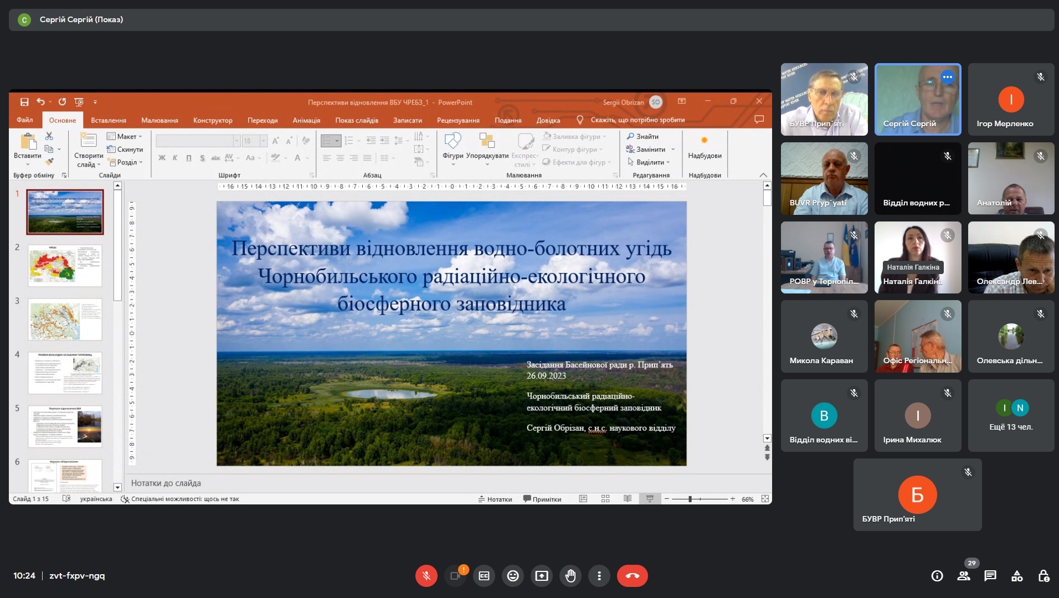Open Meet activities icon
This screenshot has height=598, width=1059.
[x=1017, y=576]
